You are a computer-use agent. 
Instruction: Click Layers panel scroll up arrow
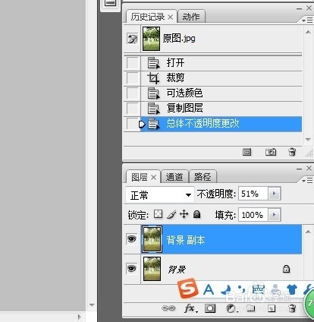308,232
